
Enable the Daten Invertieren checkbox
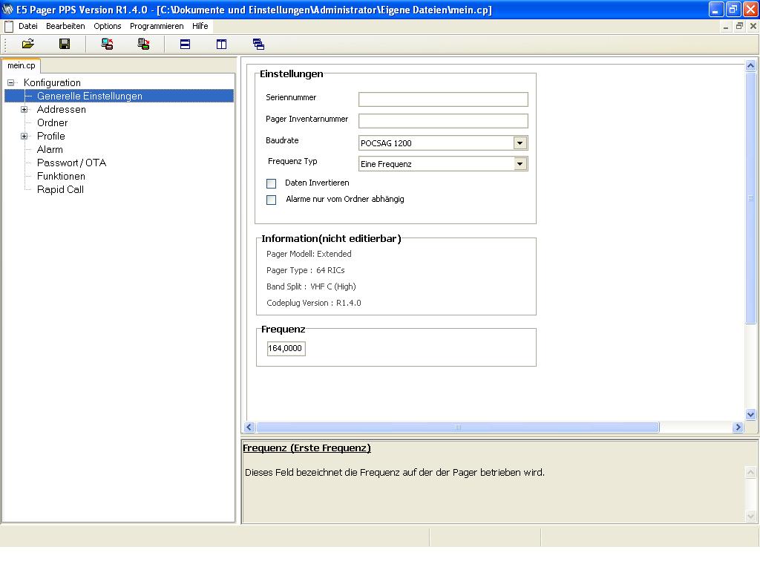tap(272, 183)
